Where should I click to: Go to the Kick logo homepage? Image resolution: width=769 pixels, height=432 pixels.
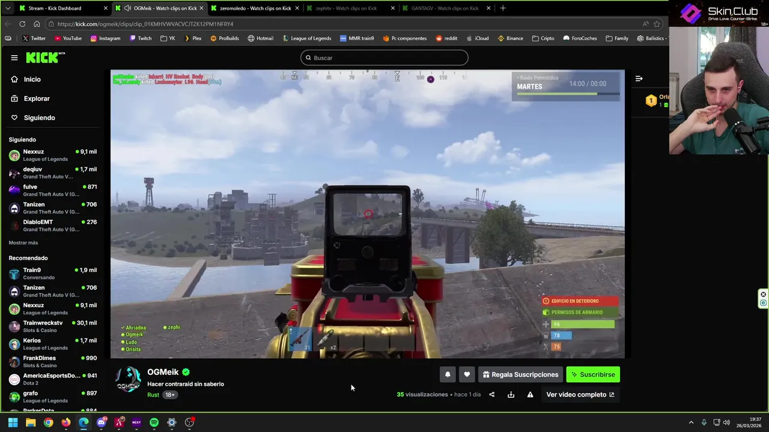[45, 58]
